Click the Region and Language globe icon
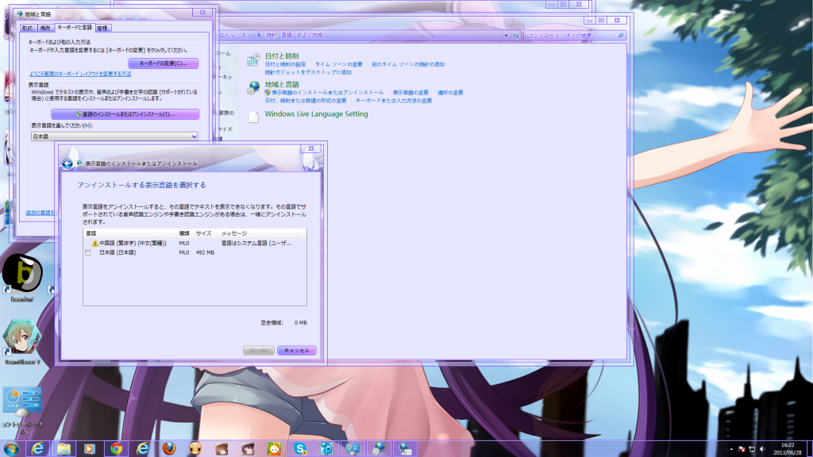 pyautogui.click(x=253, y=88)
